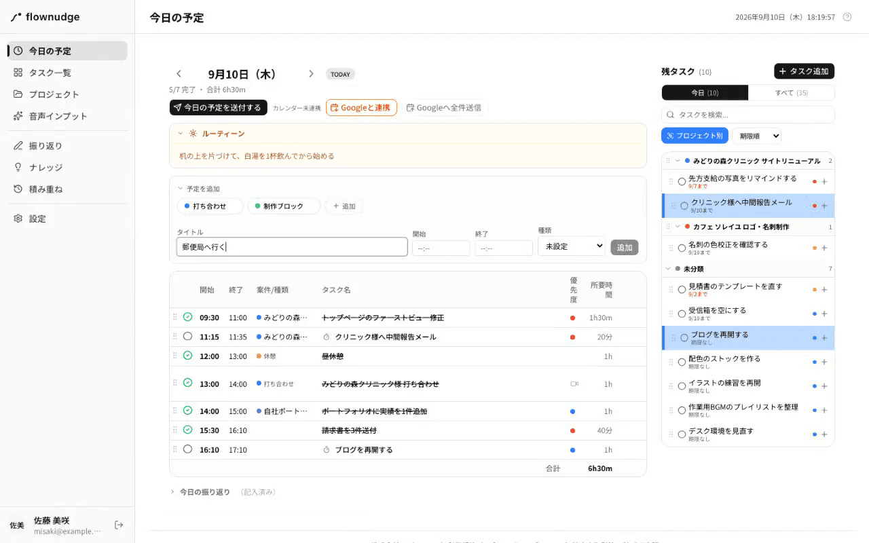The width and height of the screenshot is (869, 543).
Task: Click the logout icon next to 佐藤 美咲
Action: pyautogui.click(x=119, y=525)
